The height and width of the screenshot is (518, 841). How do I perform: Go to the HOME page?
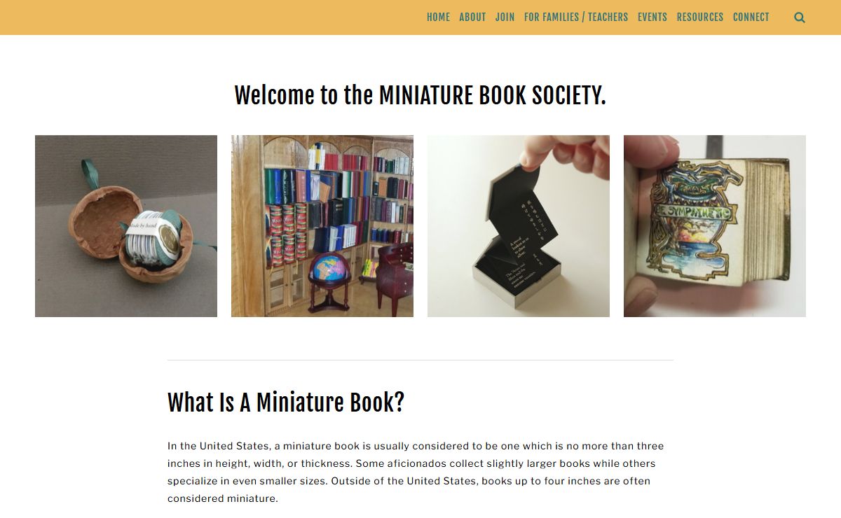click(438, 17)
